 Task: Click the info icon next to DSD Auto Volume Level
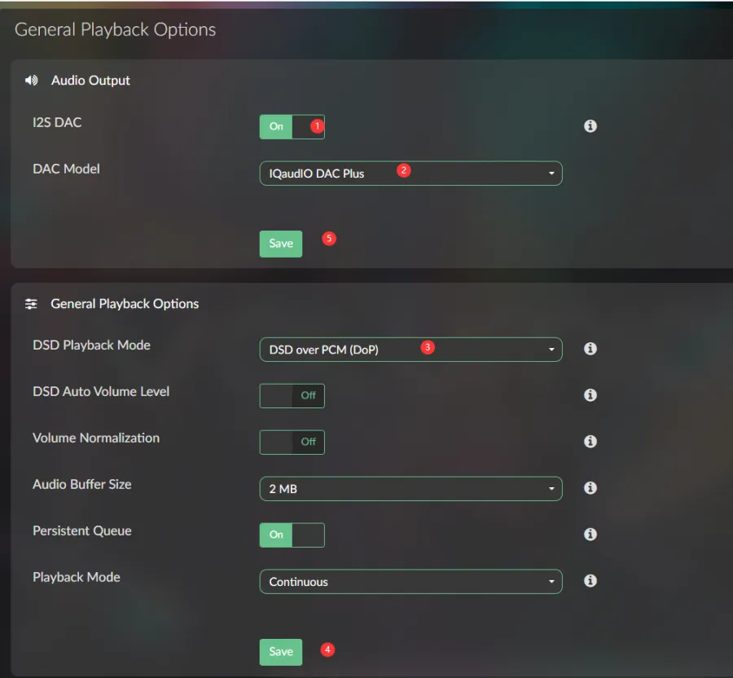(x=590, y=394)
